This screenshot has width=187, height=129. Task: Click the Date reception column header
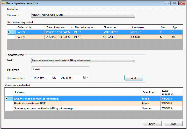(171, 92)
